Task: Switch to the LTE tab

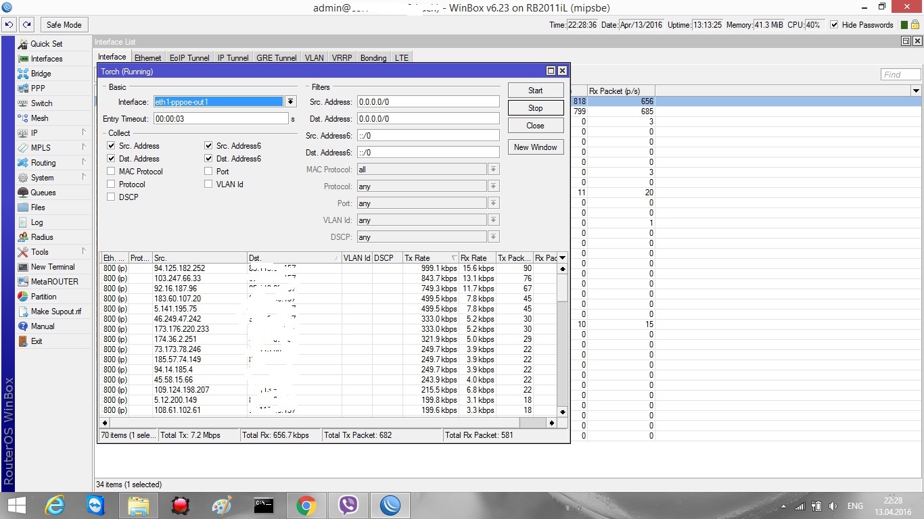Action: coord(402,58)
